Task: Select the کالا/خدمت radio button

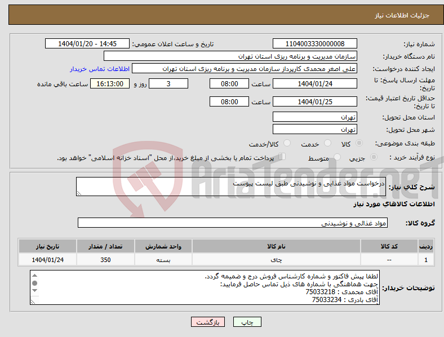Action: (287, 143)
